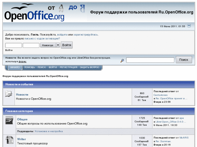Open the РЕГИСТРАЦИЯ menu tab
Image resolution: width=197 pixels, height=147 pixels.
[69, 67]
